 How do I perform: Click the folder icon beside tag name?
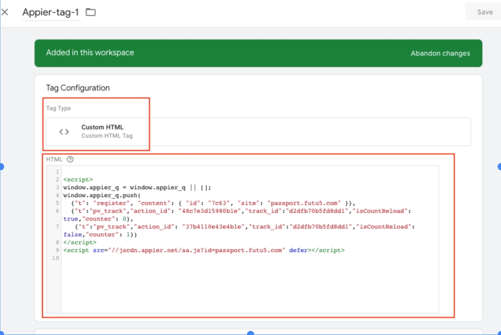(91, 12)
